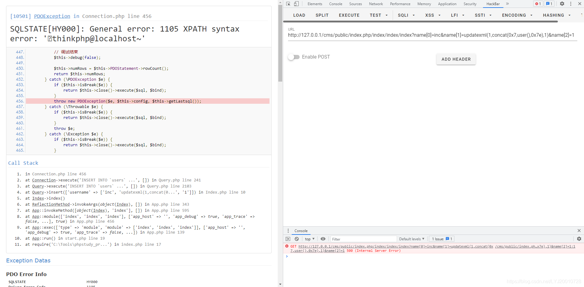Open the Default levels dropdown

point(412,239)
